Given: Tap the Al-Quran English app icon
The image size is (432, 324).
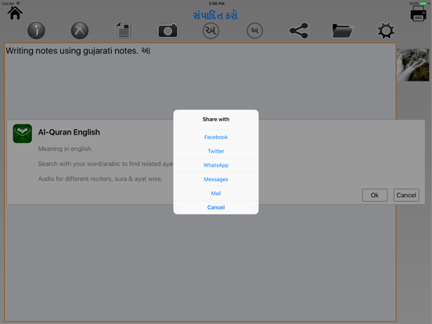Looking at the screenshot, I should pos(23,133).
